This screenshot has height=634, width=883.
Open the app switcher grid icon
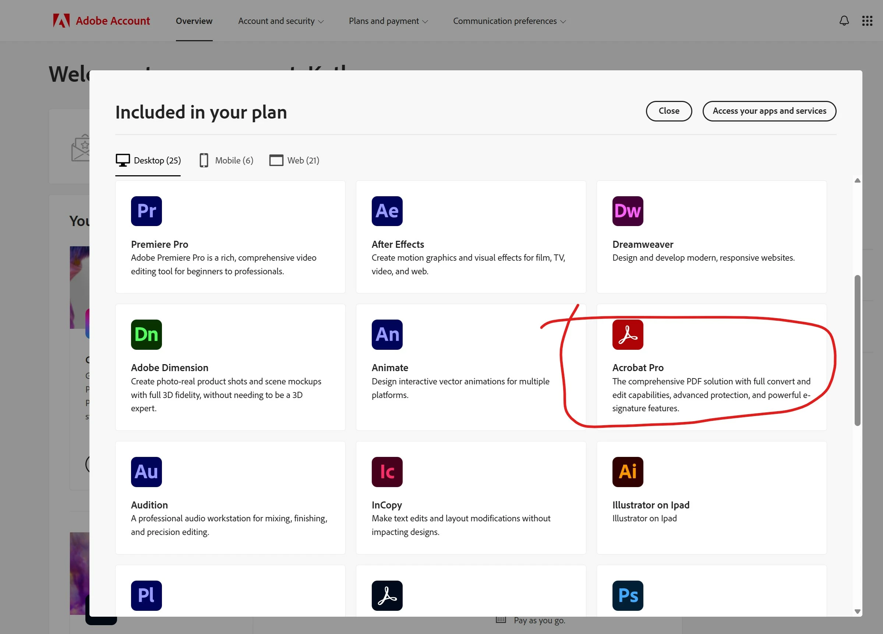867,21
